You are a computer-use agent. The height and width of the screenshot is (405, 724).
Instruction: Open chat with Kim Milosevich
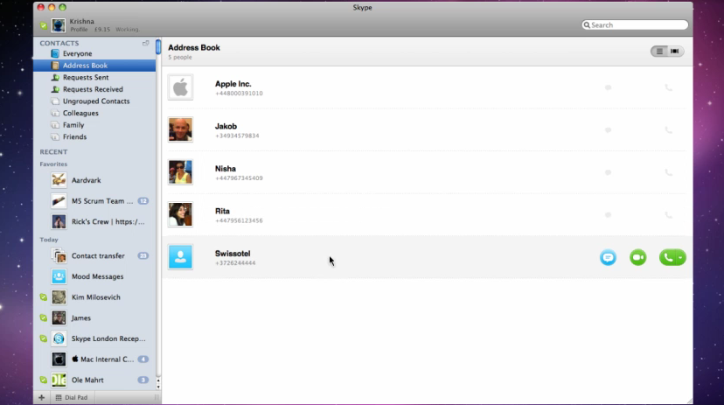(x=94, y=297)
